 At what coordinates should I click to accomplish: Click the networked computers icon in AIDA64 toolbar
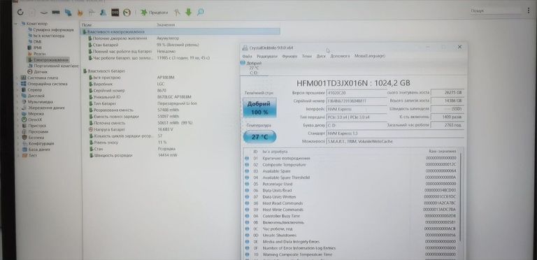point(68,13)
